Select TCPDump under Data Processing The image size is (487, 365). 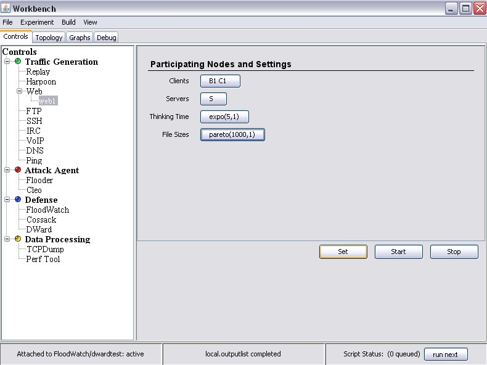point(44,249)
